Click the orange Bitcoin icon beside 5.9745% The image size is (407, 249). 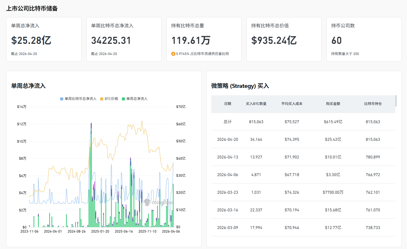[173, 54]
